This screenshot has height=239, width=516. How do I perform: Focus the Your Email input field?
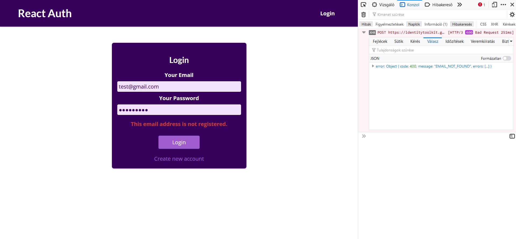point(179,87)
